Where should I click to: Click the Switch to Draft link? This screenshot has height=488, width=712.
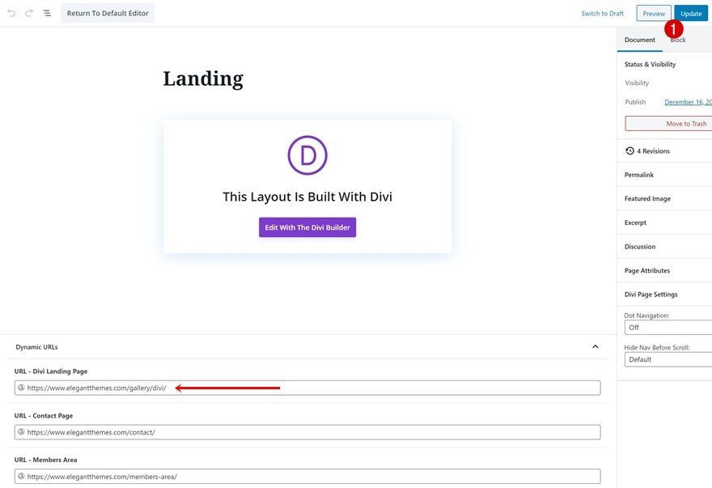pyautogui.click(x=602, y=13)
